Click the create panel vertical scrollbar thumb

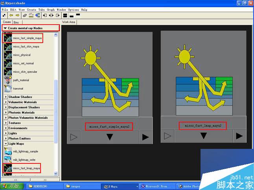(x=55, y=111)
